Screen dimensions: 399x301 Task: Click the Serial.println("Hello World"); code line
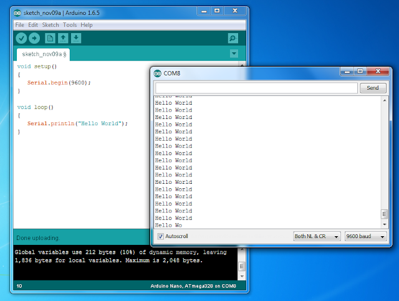(77, 123)
